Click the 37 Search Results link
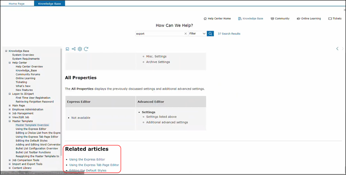The height and width of the screenshot is (175, 346). point(229,34)
